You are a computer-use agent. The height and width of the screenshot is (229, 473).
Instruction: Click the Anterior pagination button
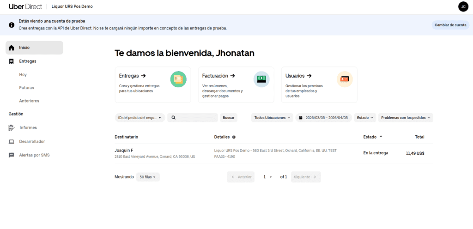241,177
